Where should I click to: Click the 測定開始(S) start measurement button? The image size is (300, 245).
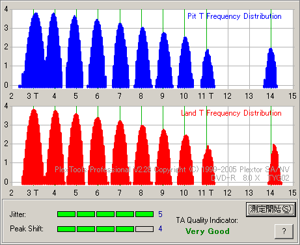(x=271, y=209)
